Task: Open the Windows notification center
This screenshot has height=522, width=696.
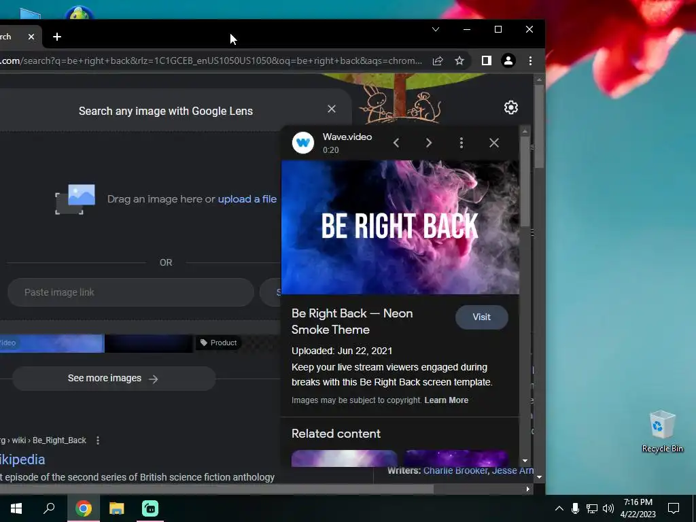Action: point(674,508)
